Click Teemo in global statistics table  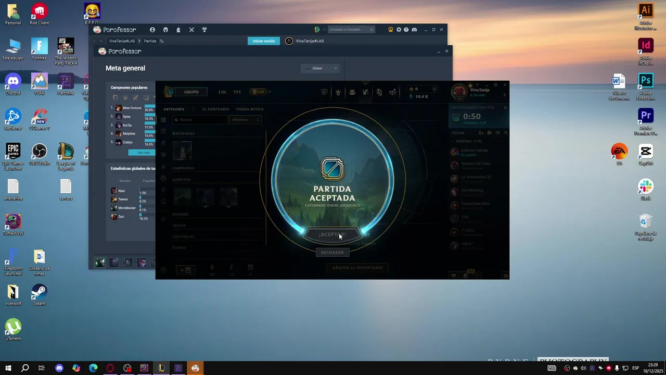point(120,199)
